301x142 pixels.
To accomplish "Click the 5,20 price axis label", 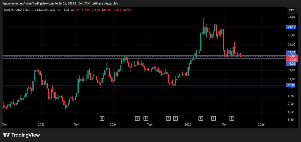I will [x=291, y=120].
